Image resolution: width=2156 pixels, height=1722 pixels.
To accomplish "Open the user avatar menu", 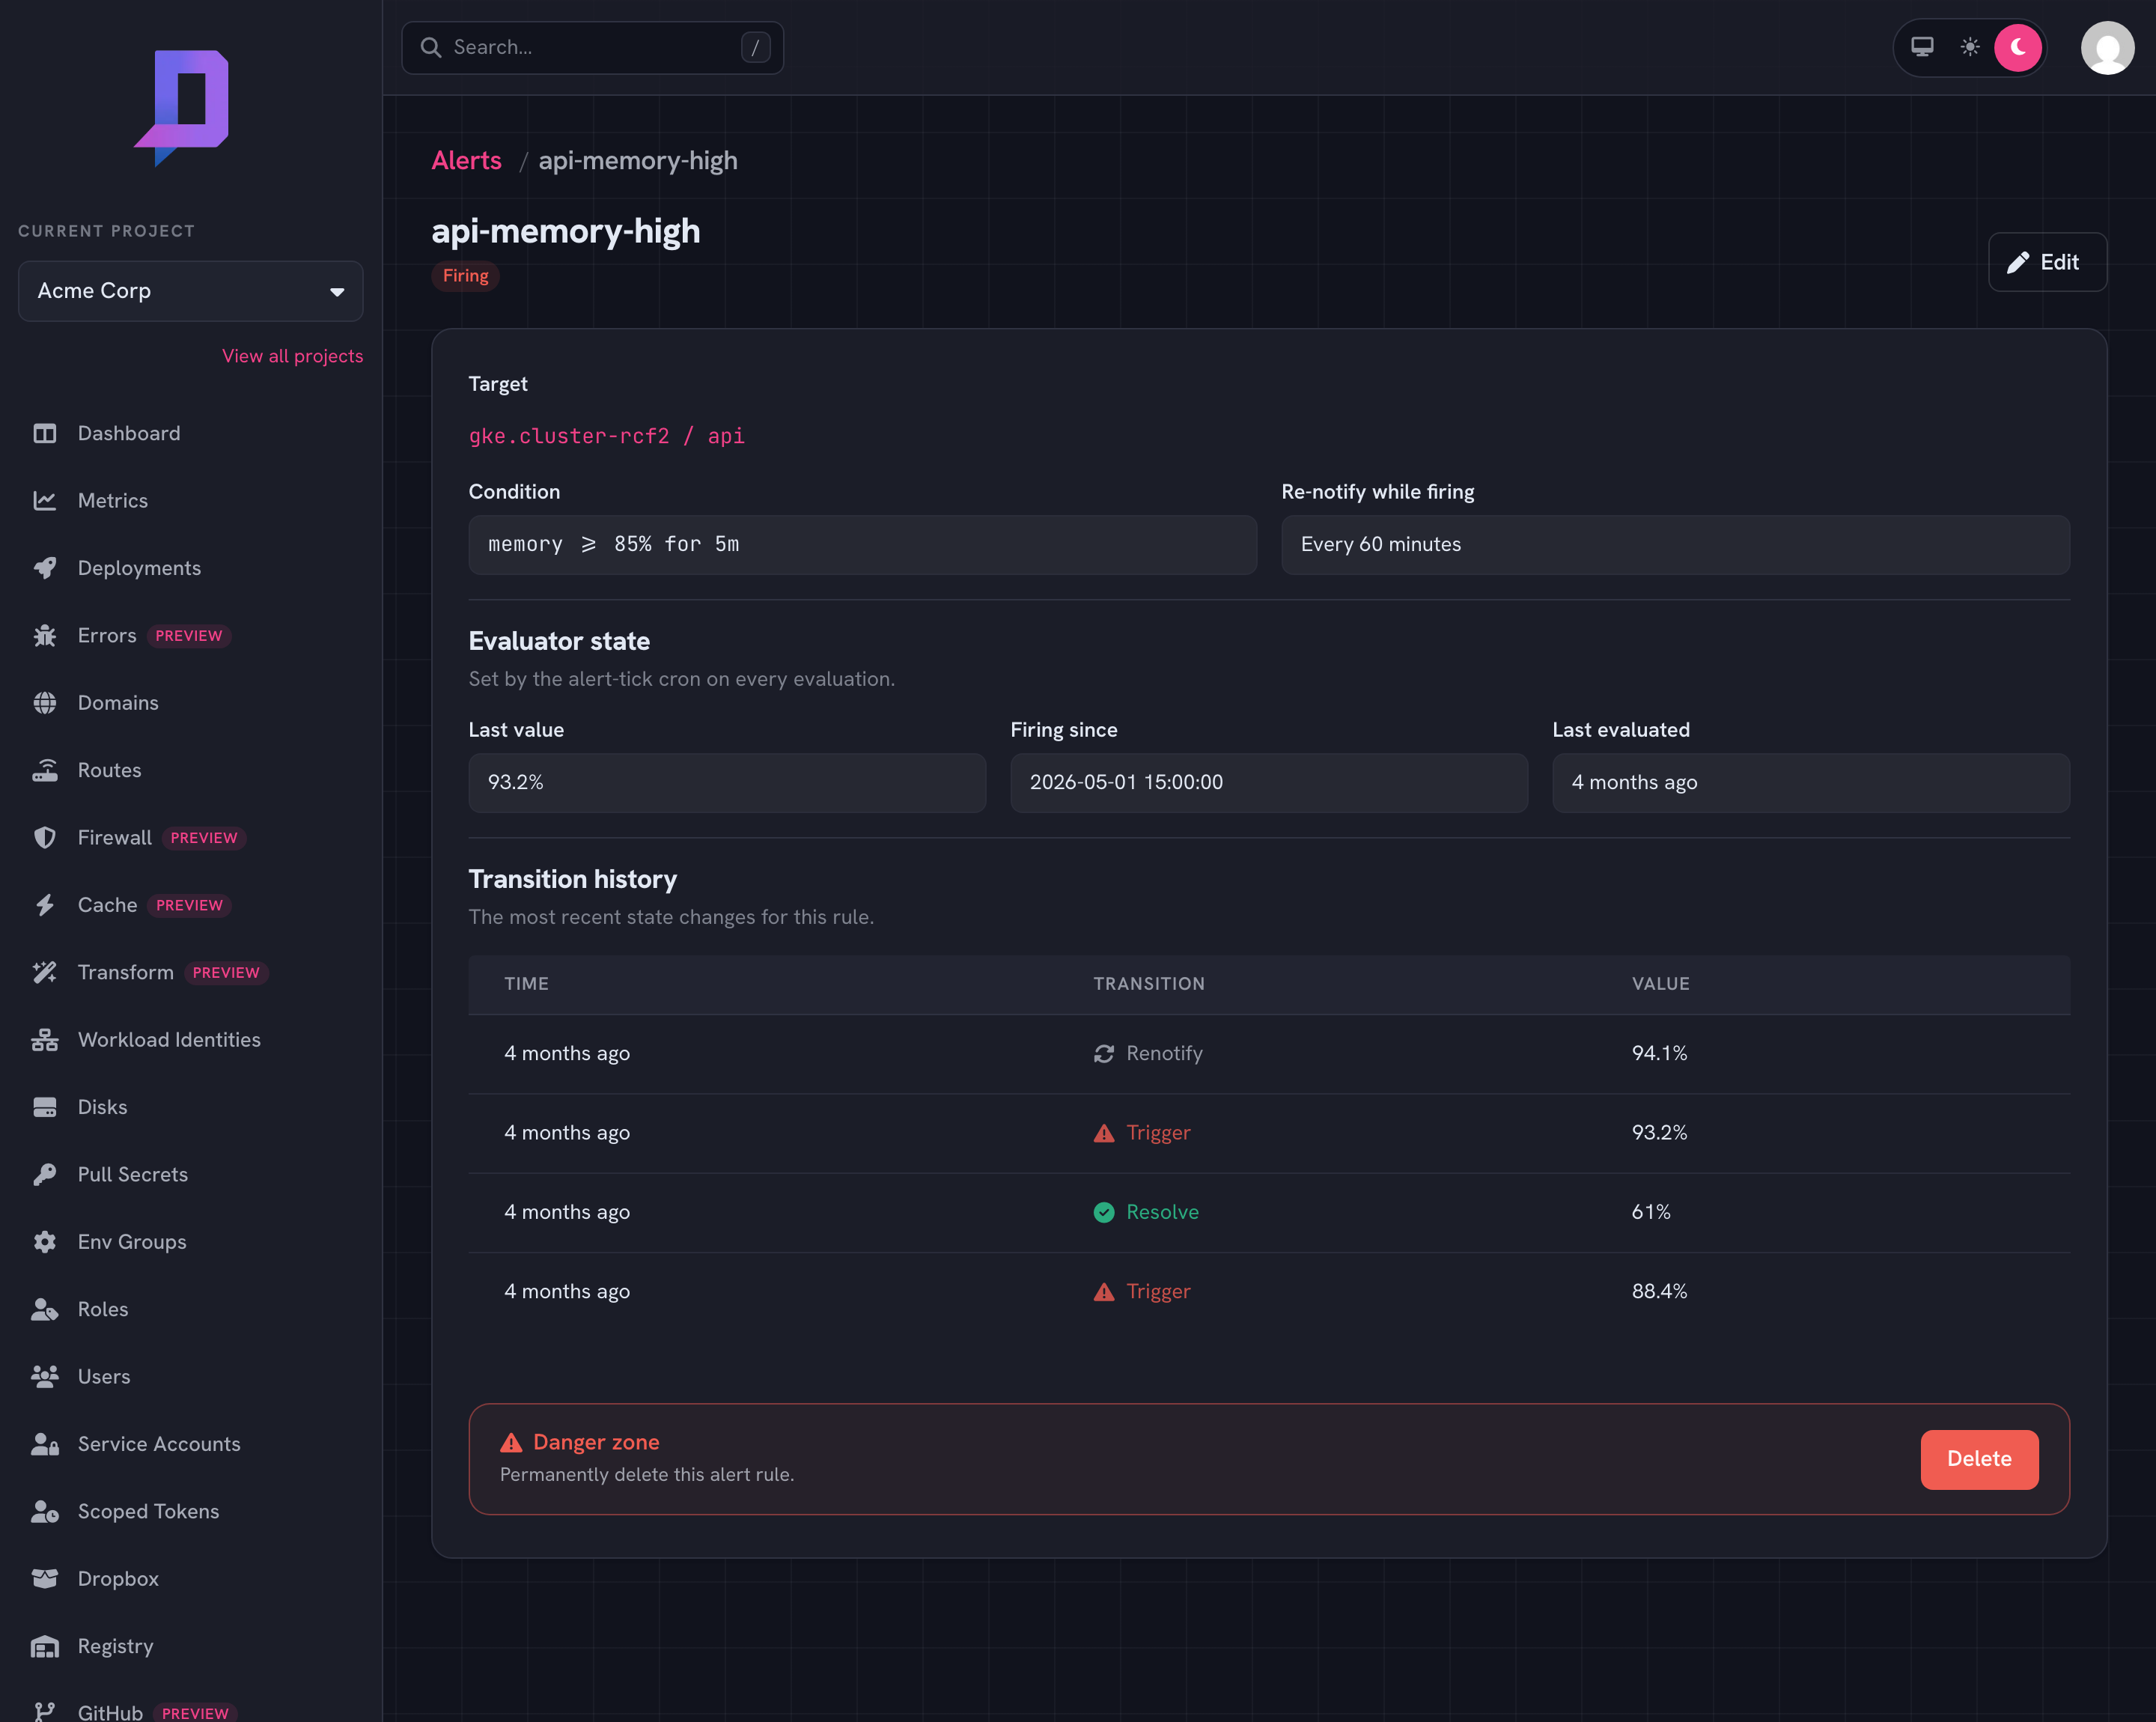I will coord(2107,48).
